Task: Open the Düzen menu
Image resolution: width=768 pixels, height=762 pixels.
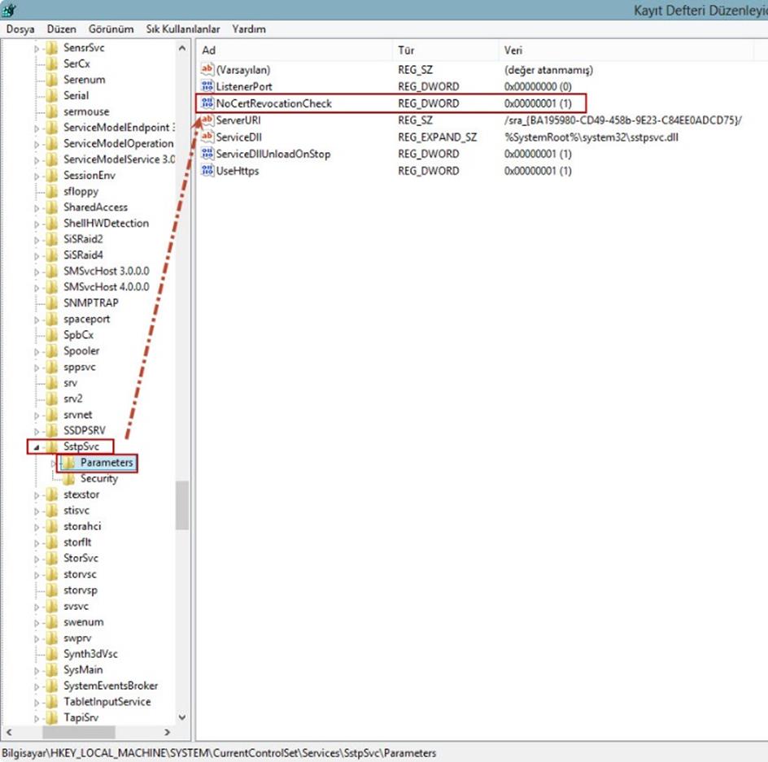Action: click(61, 29)
